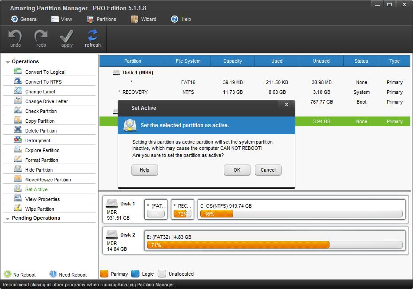The height and width of the screenshot is (289, 413).
Task: Click the View Properties icon
Action: point(18,198)
